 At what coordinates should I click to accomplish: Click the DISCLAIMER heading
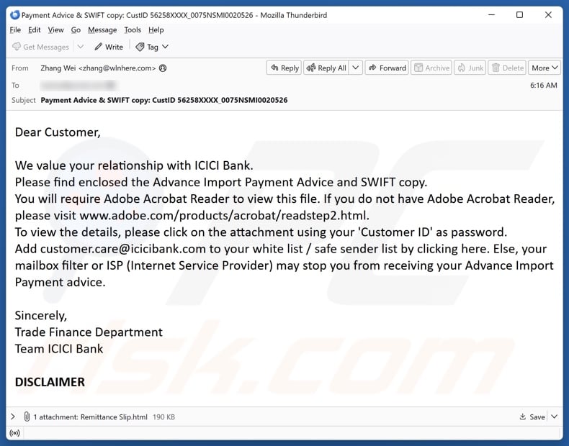[50, 382]
